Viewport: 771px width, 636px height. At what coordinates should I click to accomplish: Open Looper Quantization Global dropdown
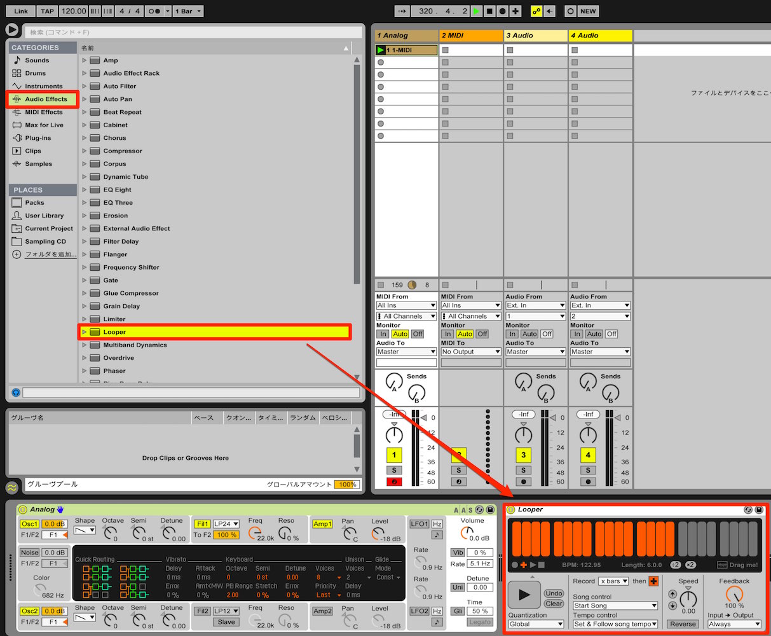(536, 624)
